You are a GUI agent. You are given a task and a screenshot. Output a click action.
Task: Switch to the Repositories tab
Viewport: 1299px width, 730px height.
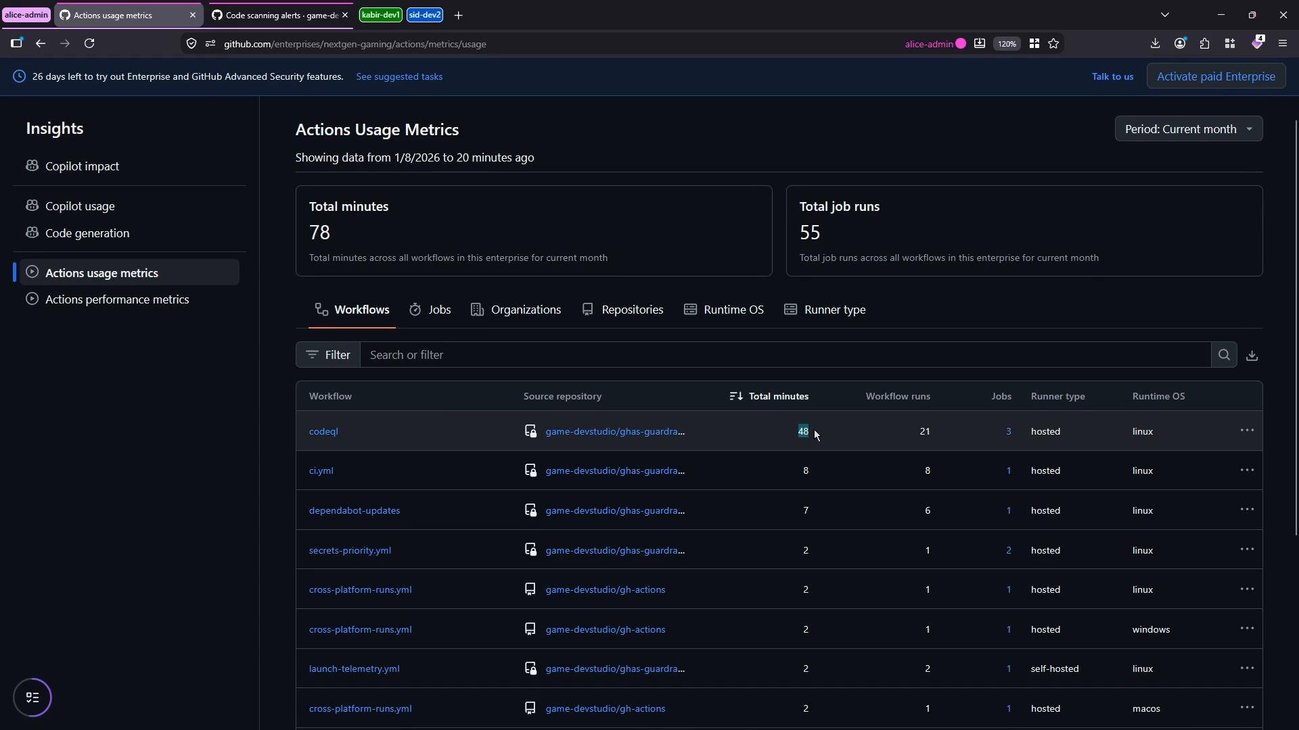click(x=623, y=310)
